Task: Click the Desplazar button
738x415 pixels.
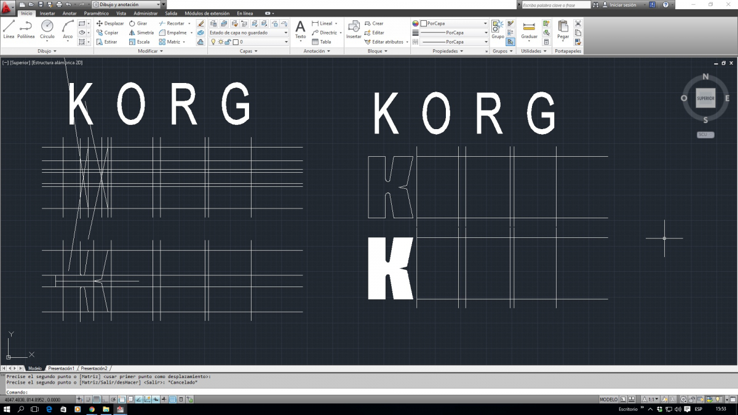Action: click(110, 23)
